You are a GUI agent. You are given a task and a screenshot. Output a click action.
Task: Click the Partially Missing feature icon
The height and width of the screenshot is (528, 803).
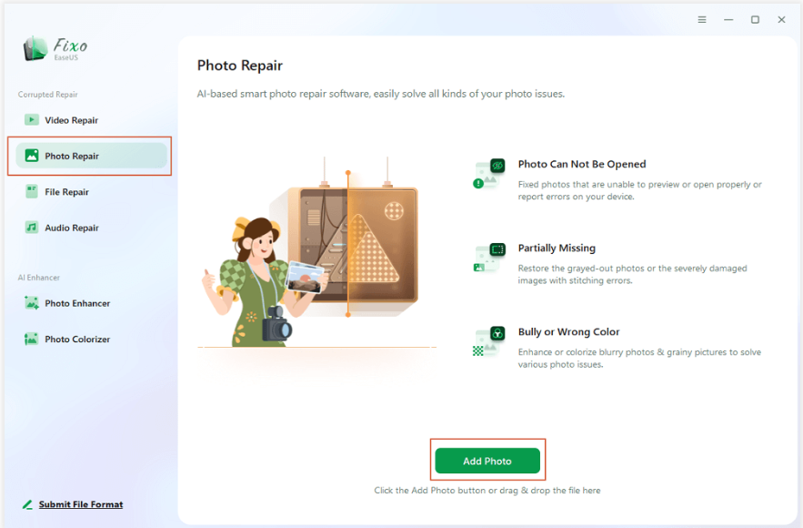pos(489,258)
